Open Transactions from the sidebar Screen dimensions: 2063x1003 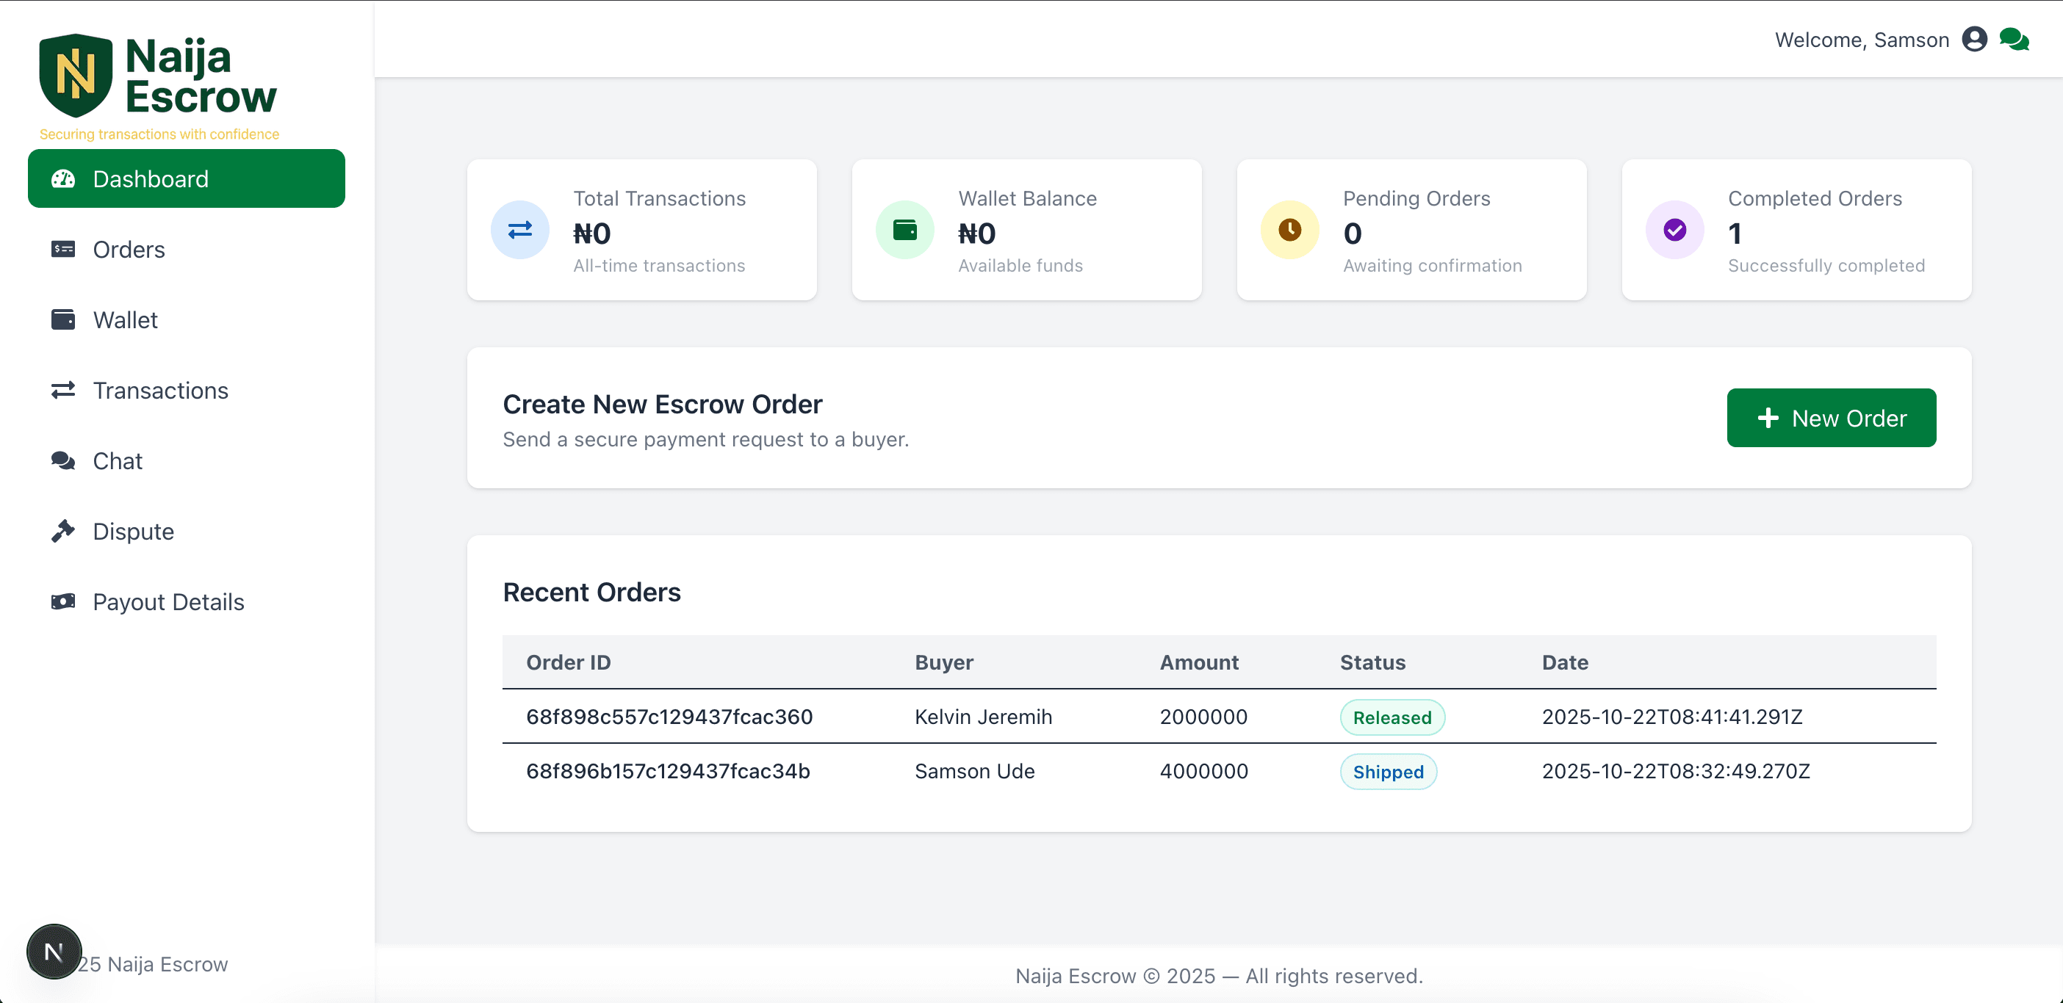[x=160, y=391]
